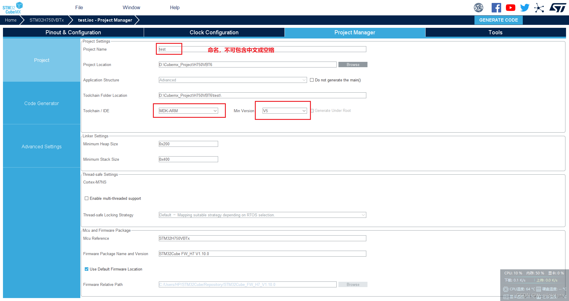Click the ST community network icon
Screen dimensions: 569x301
(x=539, y=8)
